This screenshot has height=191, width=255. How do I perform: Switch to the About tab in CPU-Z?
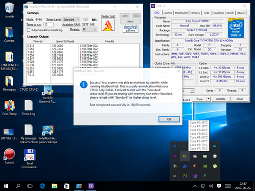click(241, 13)
